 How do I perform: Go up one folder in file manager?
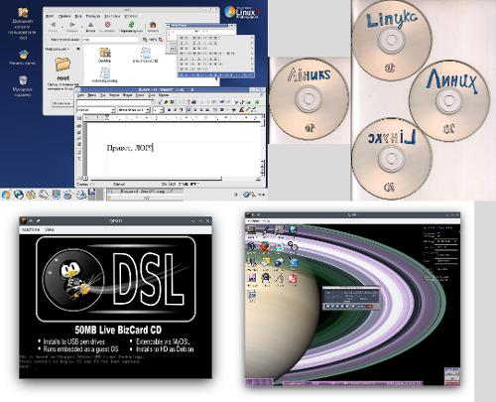tap(90, 25)
